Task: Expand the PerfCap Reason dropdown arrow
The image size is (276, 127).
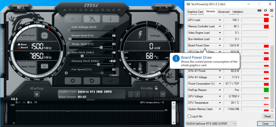Action: pos(220,90)
